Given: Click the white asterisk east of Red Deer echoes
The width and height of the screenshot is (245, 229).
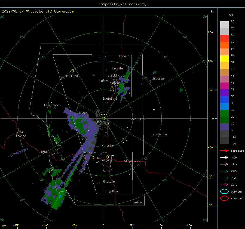Looking at the screenshot, I should [129, 93].
